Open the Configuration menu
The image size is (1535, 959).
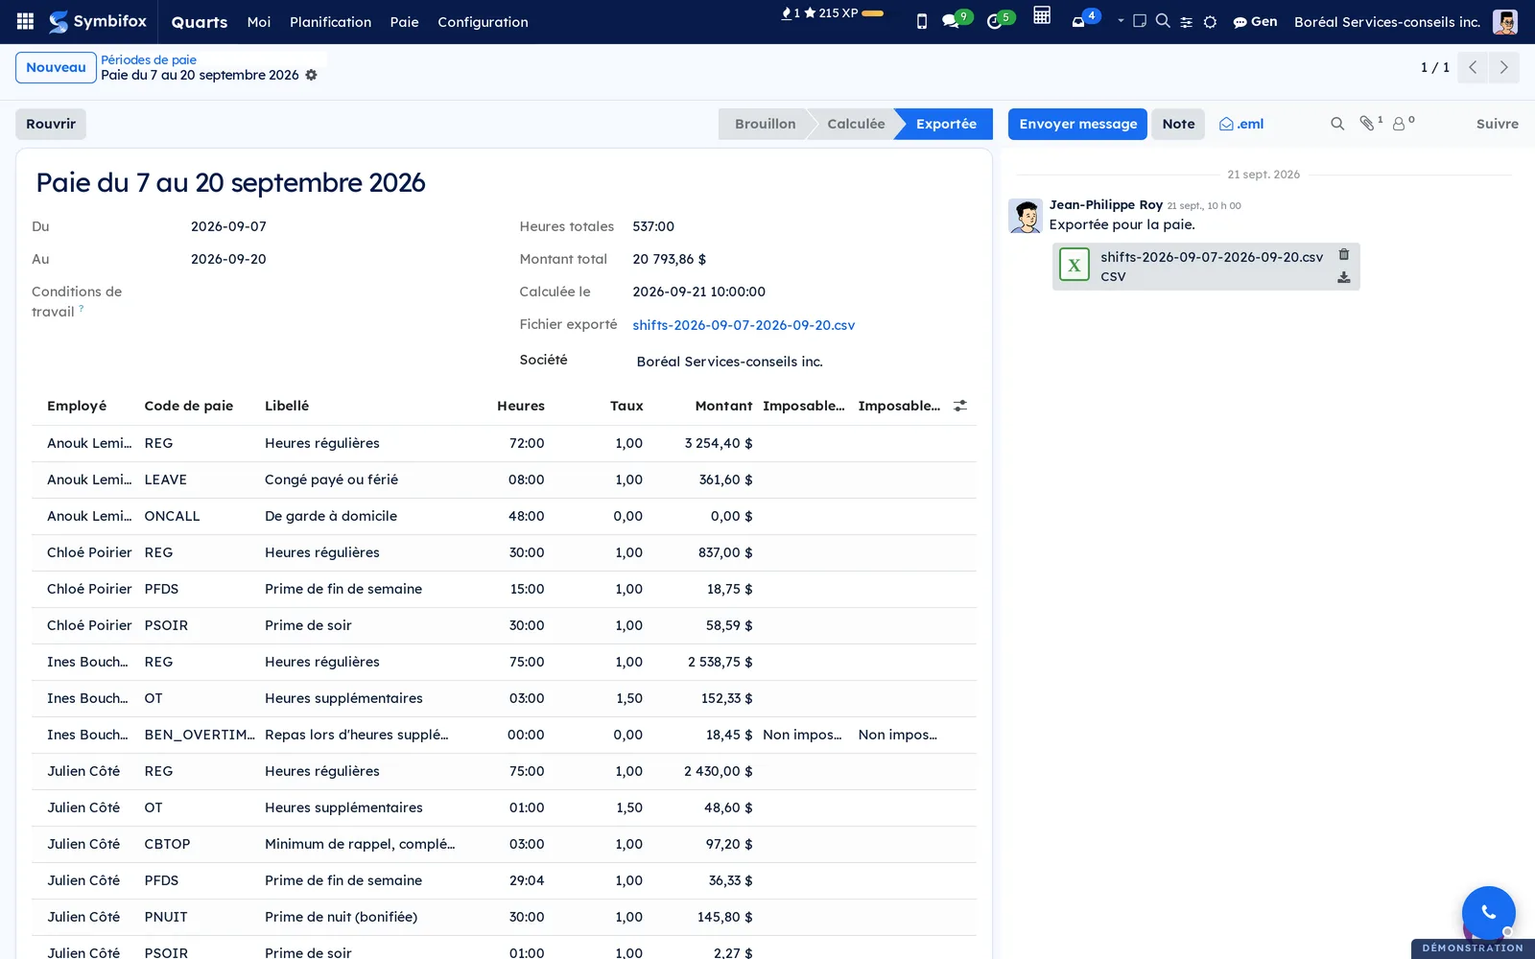(x=483, y=22)
